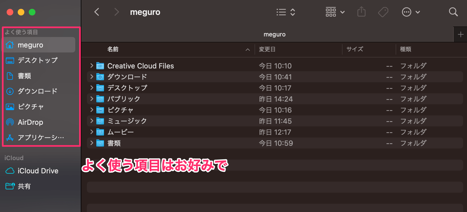Open 共有 in the sidebar
Screen dimensions: 467x212
pyautogui.click(x=24, y=186)
